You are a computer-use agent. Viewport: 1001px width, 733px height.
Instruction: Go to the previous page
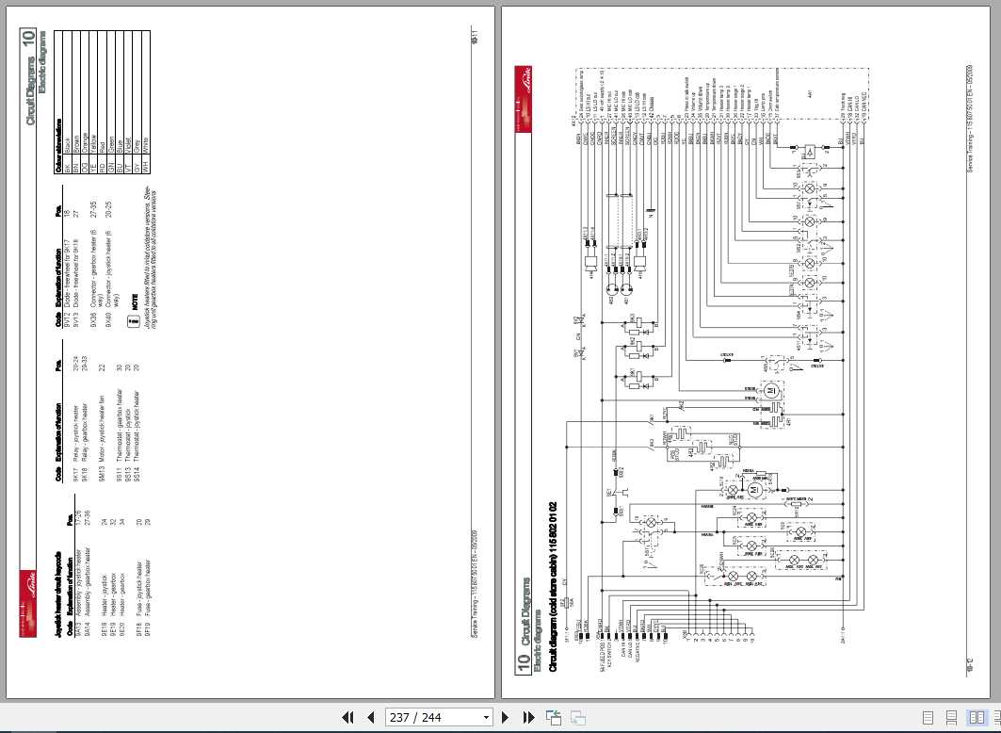coord(371,717)
